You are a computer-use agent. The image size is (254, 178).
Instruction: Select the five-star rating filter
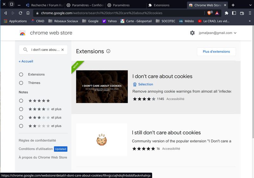[x=21, y=101]
